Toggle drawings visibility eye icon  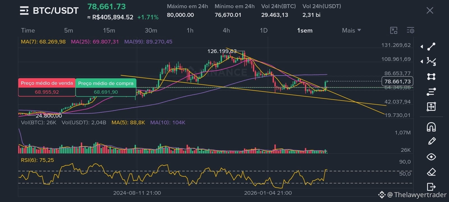coord(431,157)
